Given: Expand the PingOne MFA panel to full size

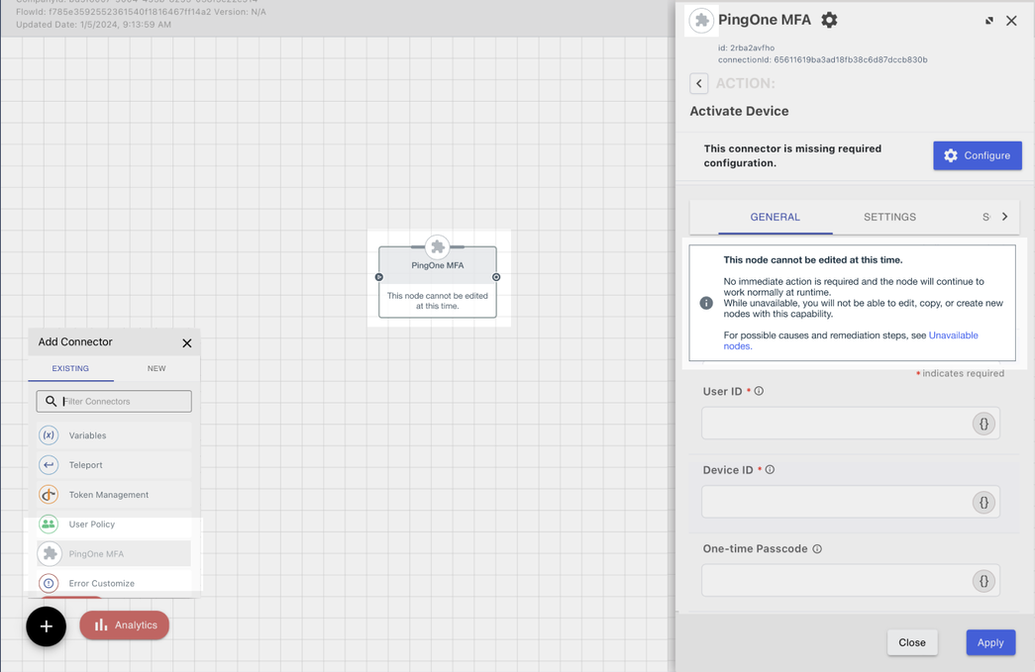Looking at the screenshot, I should point(988,21).
